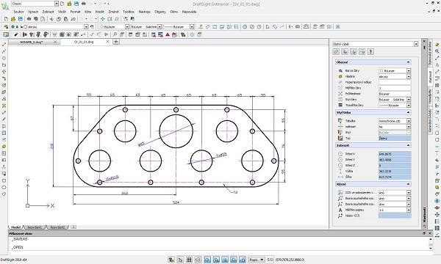Click the Paste clipboard icon in the standard toolbar
Screen dimensions: 441x264
point(66,19)
